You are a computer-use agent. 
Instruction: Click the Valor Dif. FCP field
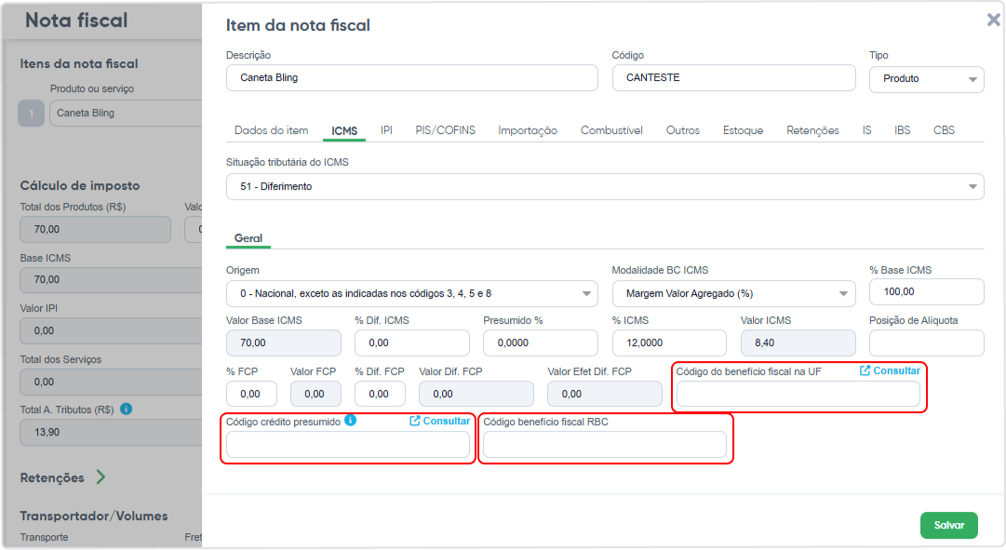[x=476, y=394]
